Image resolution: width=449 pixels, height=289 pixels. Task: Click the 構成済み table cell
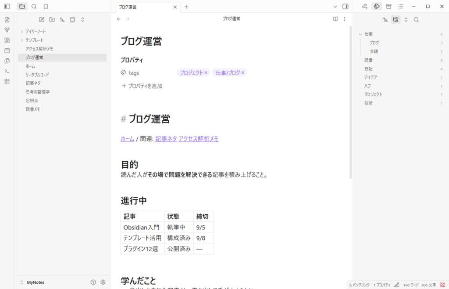[179, 238]
